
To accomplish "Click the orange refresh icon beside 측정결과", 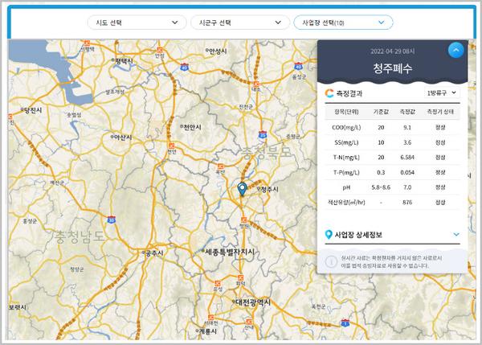I will click(x=329, y=93).
